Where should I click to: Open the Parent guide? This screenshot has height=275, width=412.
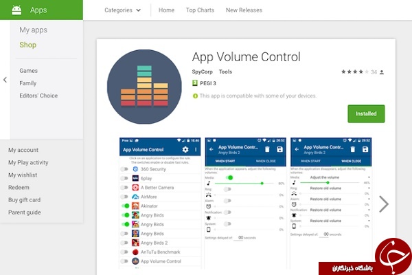tap(25, 212)
